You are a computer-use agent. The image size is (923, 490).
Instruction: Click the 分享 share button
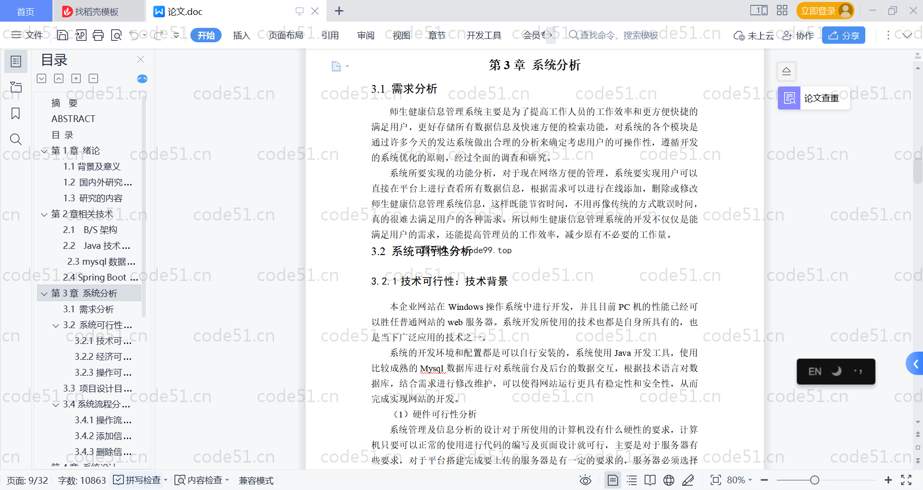tap(844, 35)
